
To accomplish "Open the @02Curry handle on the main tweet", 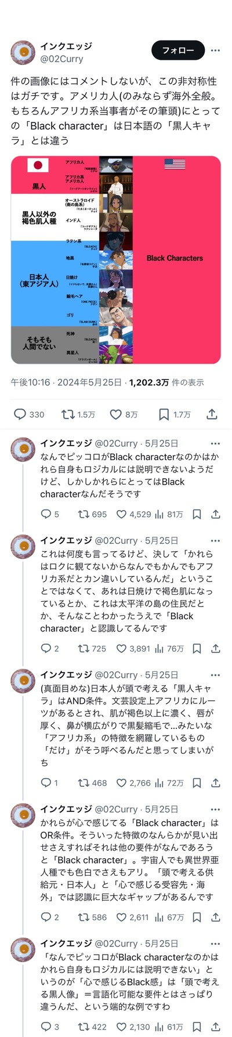I will [61, 59].
